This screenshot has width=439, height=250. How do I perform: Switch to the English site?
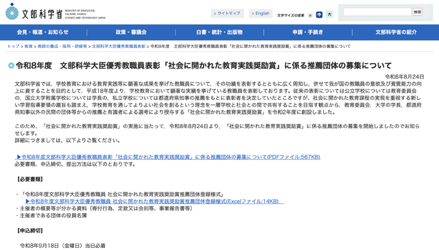[261, 13]
